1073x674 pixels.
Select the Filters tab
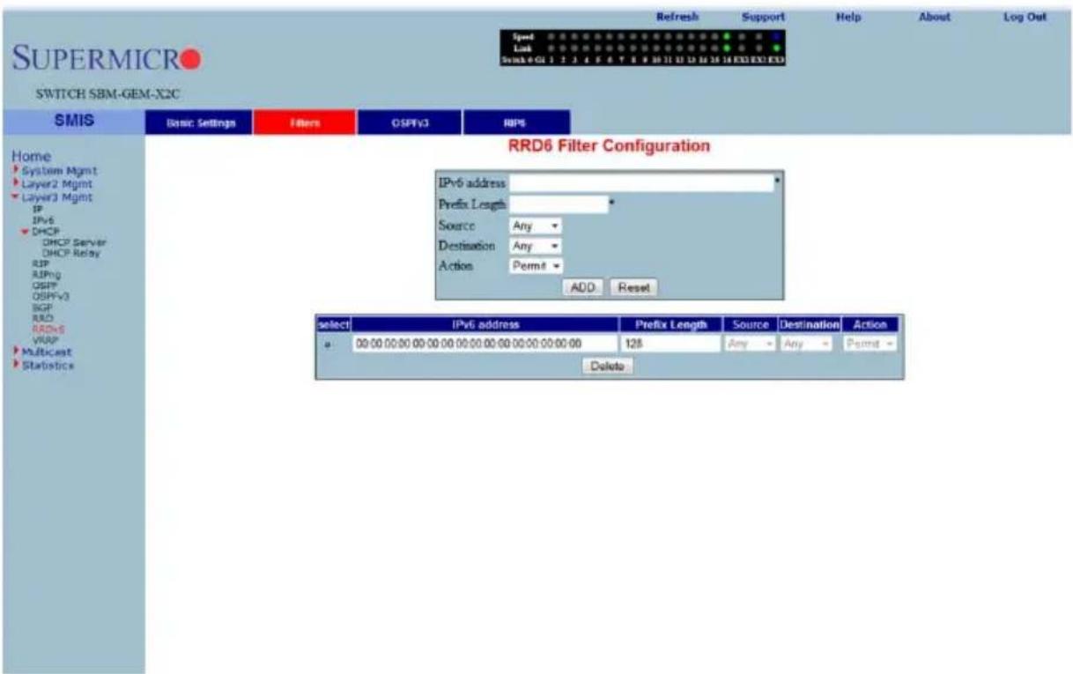pos(305,123)
